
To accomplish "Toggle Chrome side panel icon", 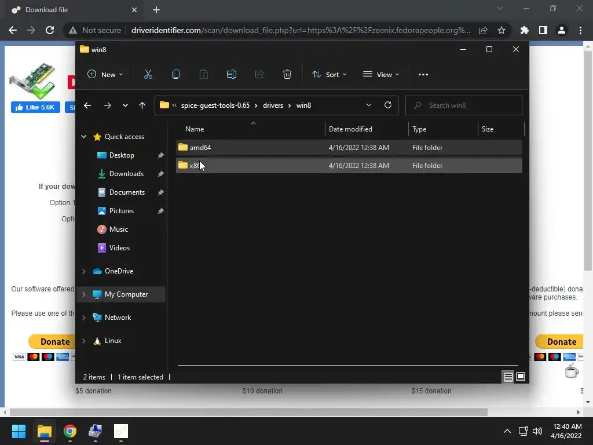I will (543, 30).
